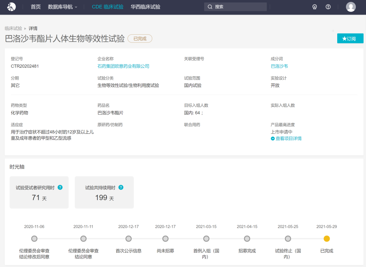The height and width of the screenshot is (267, 366).
Task: Click the search magnifier icon
Action: (x=210, y=7)
